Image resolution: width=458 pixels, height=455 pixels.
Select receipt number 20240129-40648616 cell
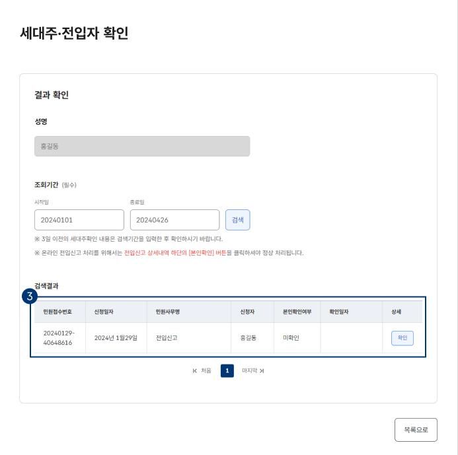pos(59,338)
